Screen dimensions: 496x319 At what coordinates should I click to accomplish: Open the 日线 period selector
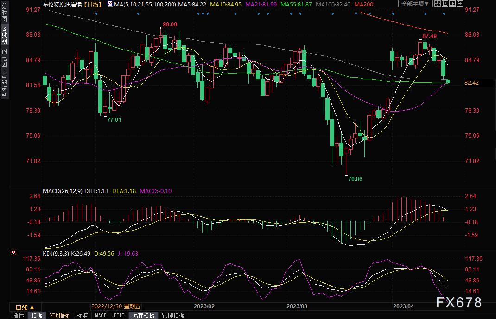[25, 307]
